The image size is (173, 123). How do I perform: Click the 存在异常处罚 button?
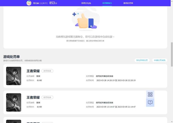coord(142,60)
